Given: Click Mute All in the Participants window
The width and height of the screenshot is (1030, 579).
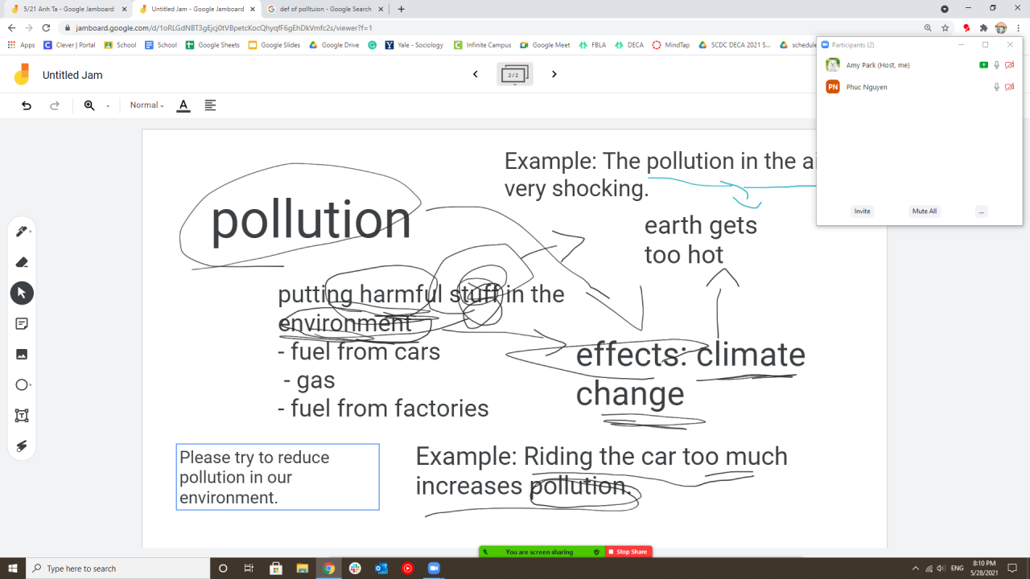Looking at the screenshot, I should 925,211.
